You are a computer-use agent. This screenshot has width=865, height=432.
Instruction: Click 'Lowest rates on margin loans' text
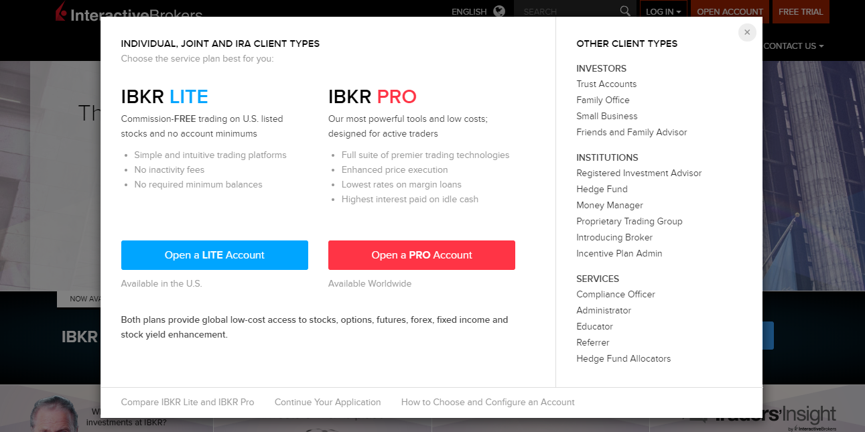click(x=401, y=184)
